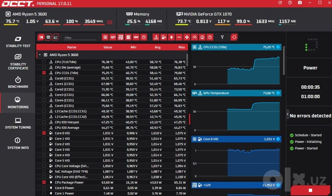Enable the CPU (Tctl/Tdie) checkbox
The image size is (332, 196).
(x=44, y=62)
